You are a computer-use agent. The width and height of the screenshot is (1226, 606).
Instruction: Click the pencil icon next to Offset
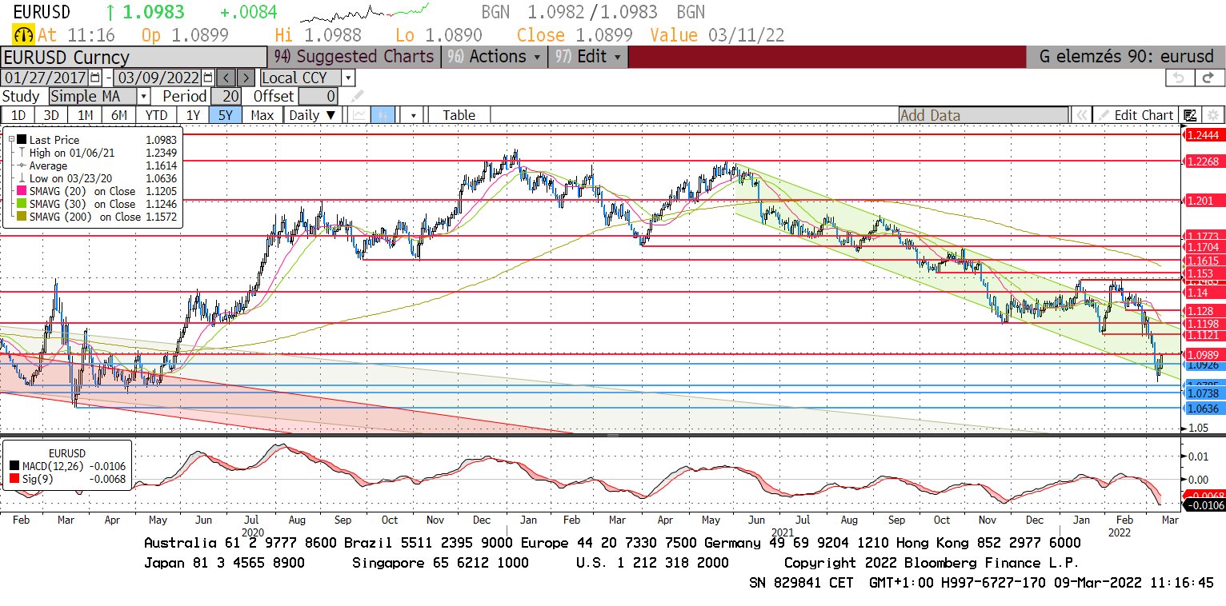(x=357, y=96)
